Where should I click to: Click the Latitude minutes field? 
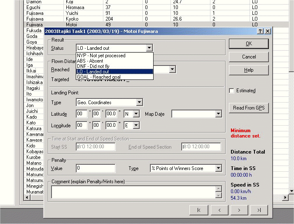[x=96, y=114]
